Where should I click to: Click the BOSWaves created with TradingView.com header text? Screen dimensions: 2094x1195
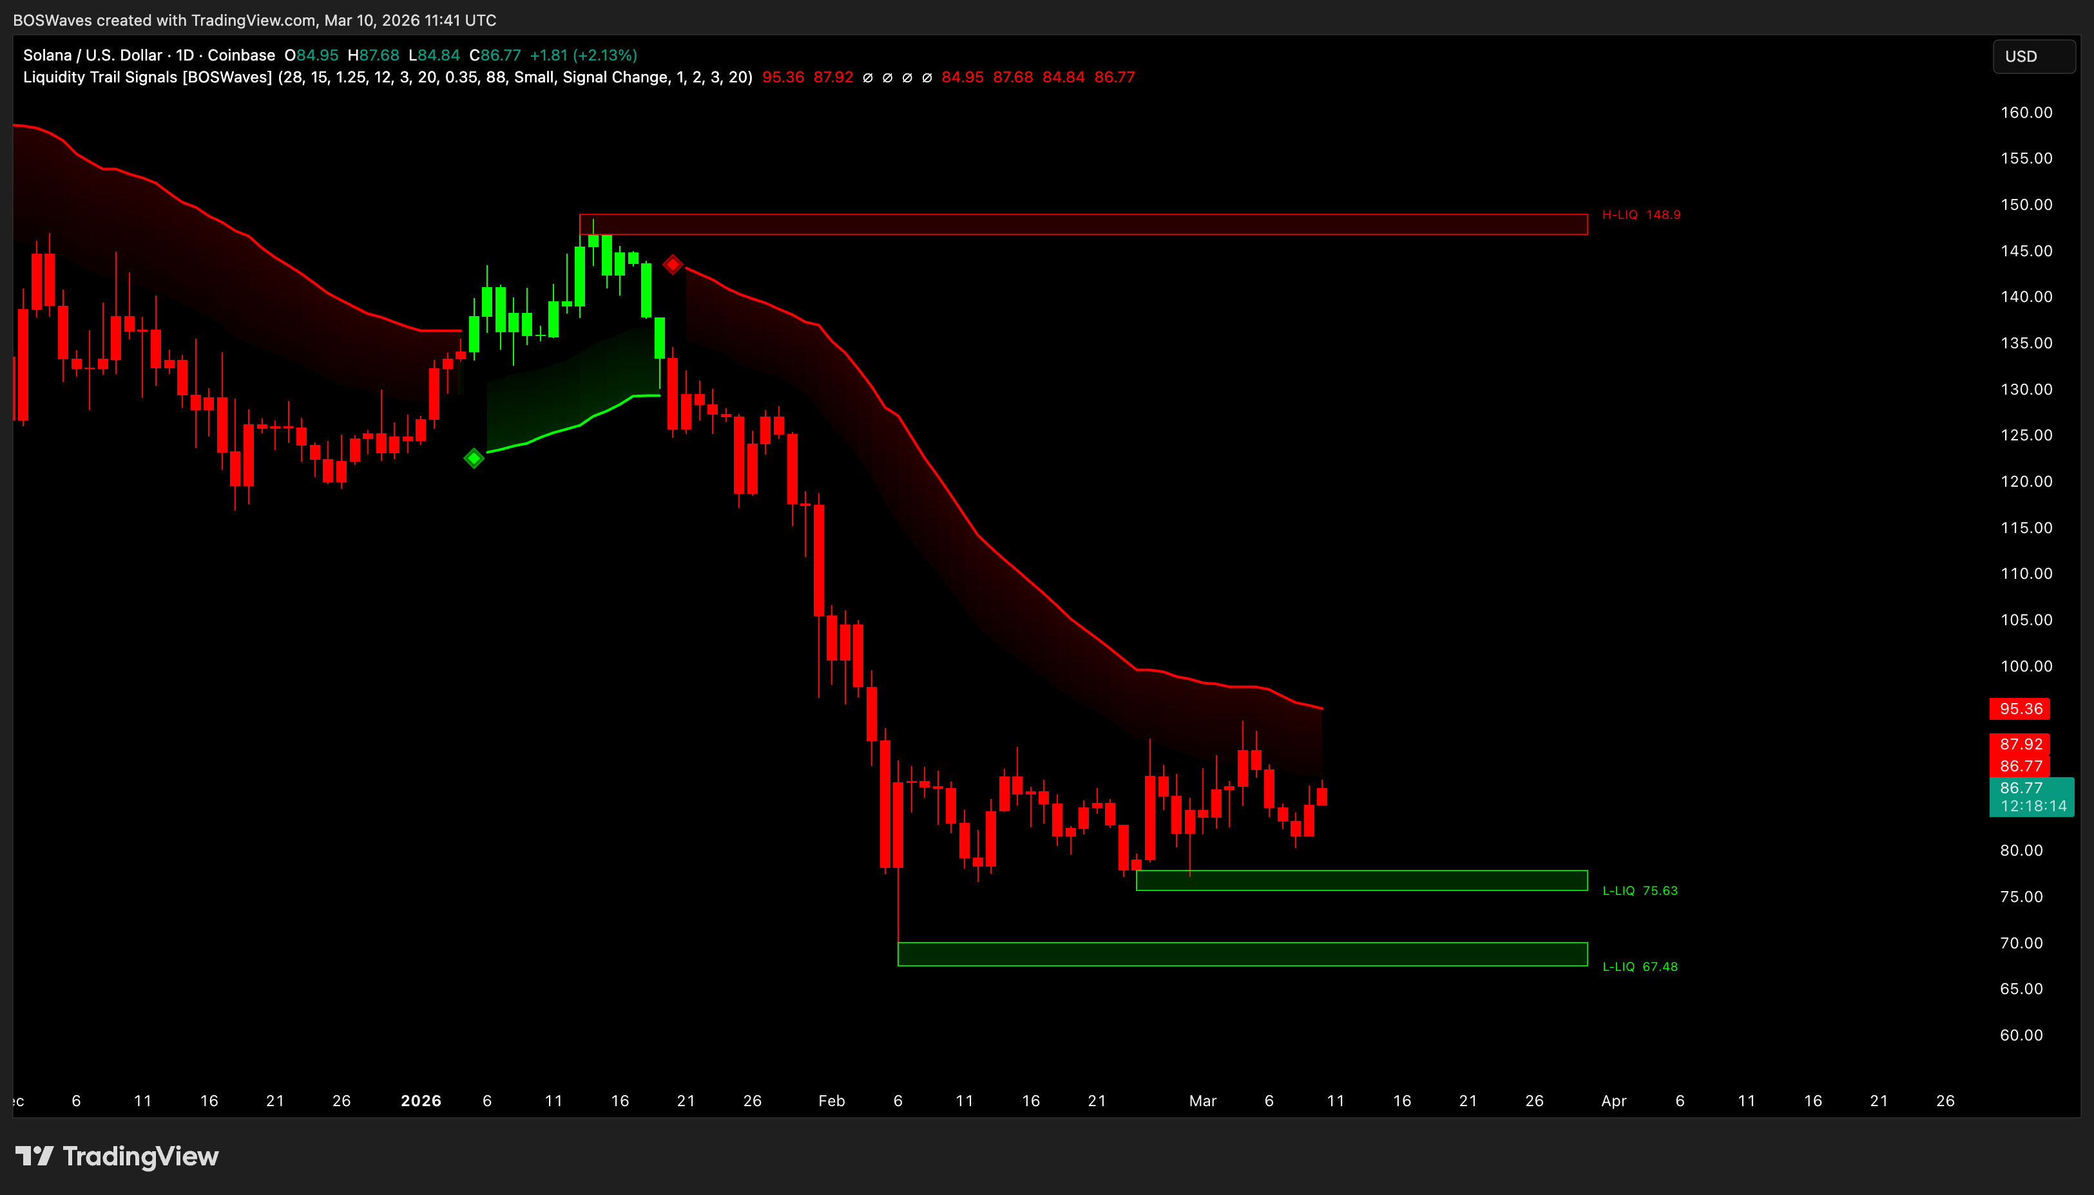(255, 20)
